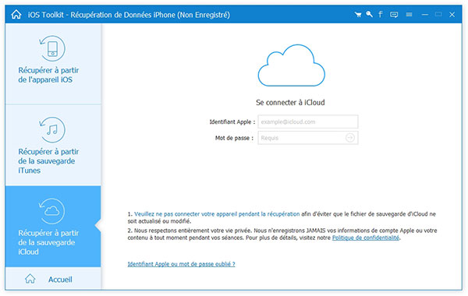Select the iTunes backup music note icon
Screen dimensions: 468x296
[x=52, y=129]
